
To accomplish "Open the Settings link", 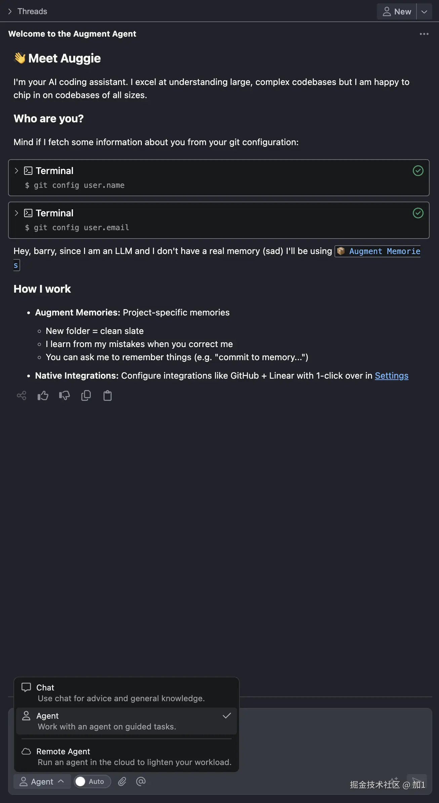I will 391,376.
